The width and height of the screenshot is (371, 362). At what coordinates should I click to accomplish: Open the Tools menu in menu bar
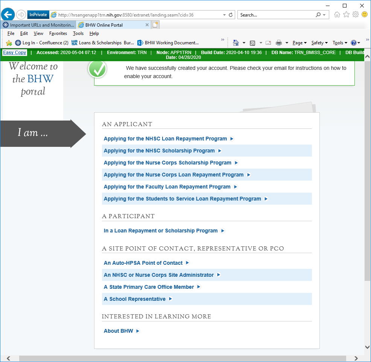click(78, 33)
